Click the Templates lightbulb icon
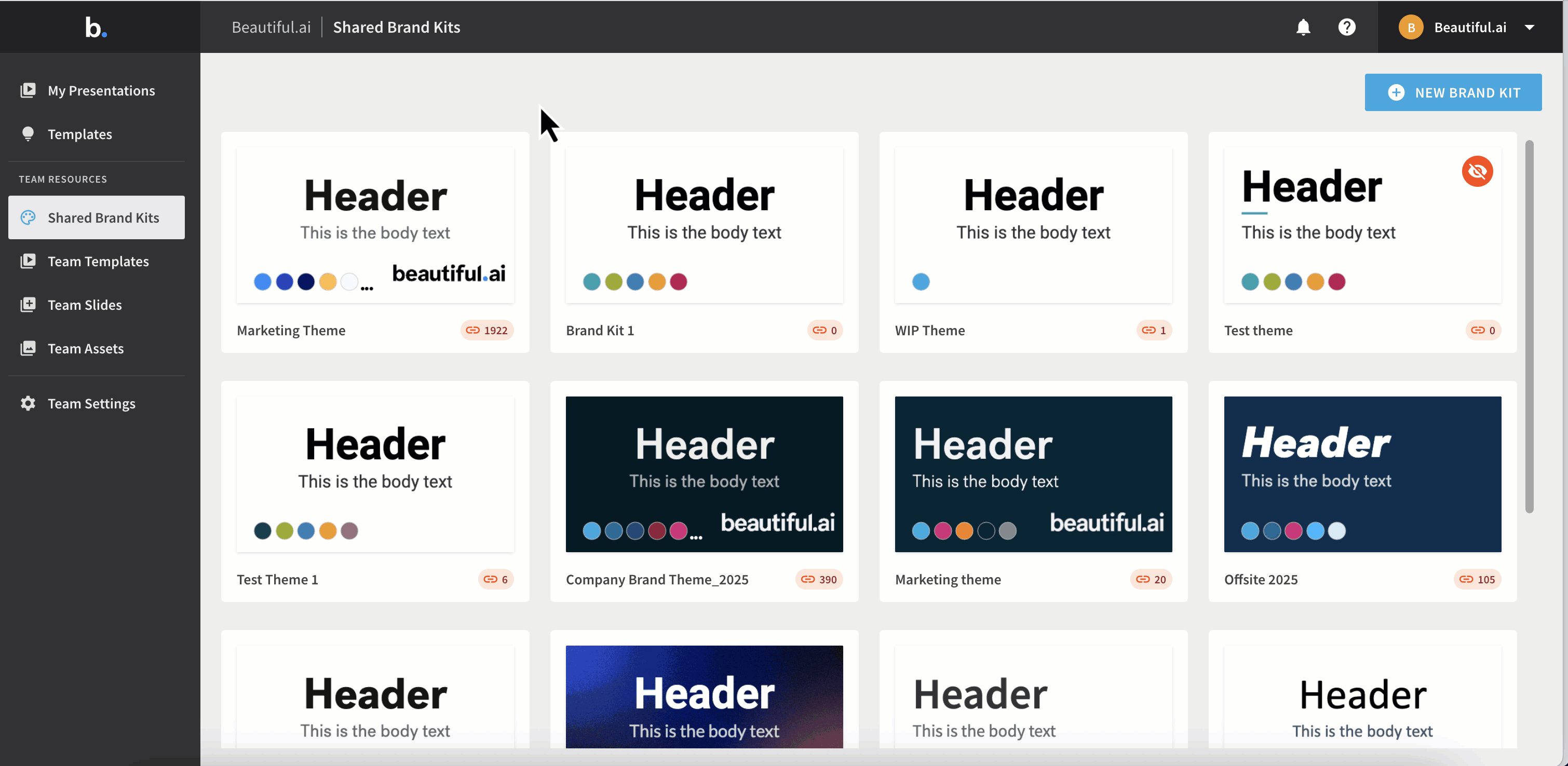Image resolution: width=1568 pixels, height=766 pixels. (x=28, y=134)
